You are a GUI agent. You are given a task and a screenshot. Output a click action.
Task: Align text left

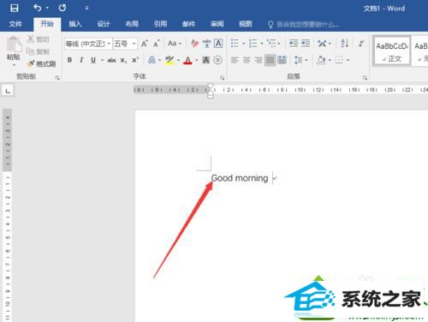coord(235,60)
